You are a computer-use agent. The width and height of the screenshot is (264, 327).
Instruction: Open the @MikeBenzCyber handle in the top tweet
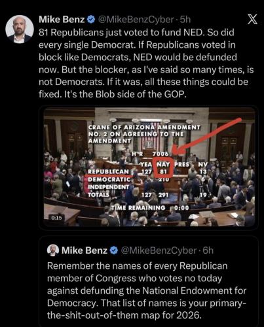coord(136,20)
